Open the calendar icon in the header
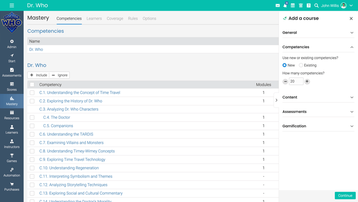358x202 pixels. (x=293, y=5)
